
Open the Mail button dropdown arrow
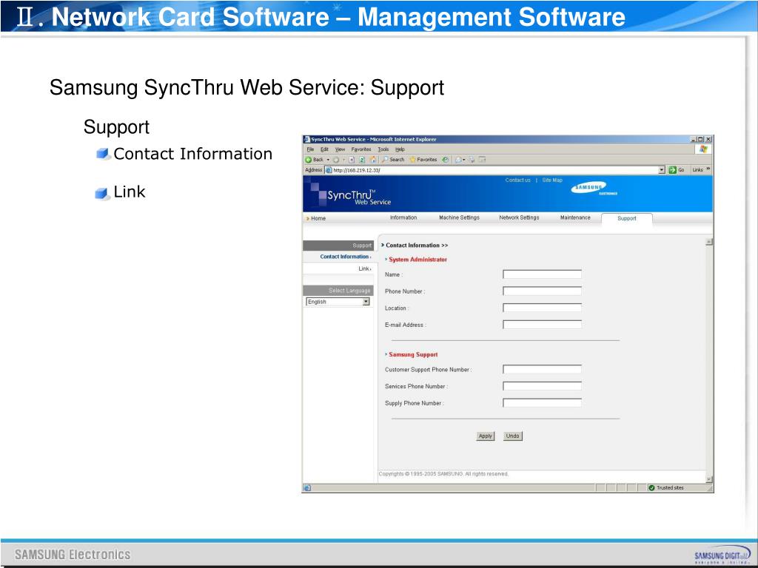pyautogui.click(x=464, y=160)
